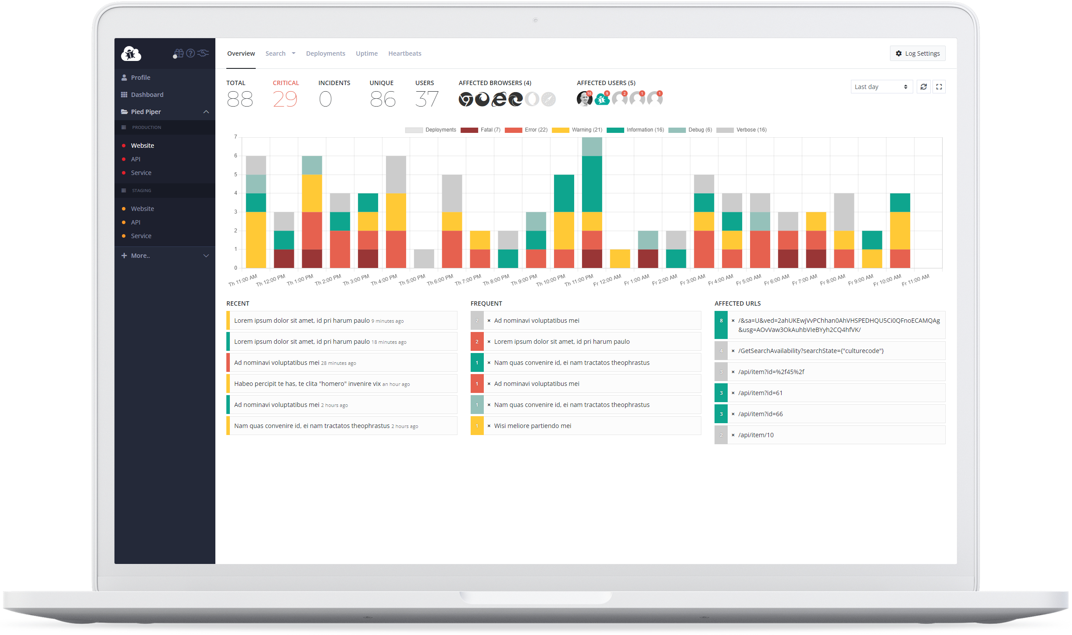Select Website under Production in the sidebar
The height and width of the screenshot is (635, 1072).
coord(143,145)
